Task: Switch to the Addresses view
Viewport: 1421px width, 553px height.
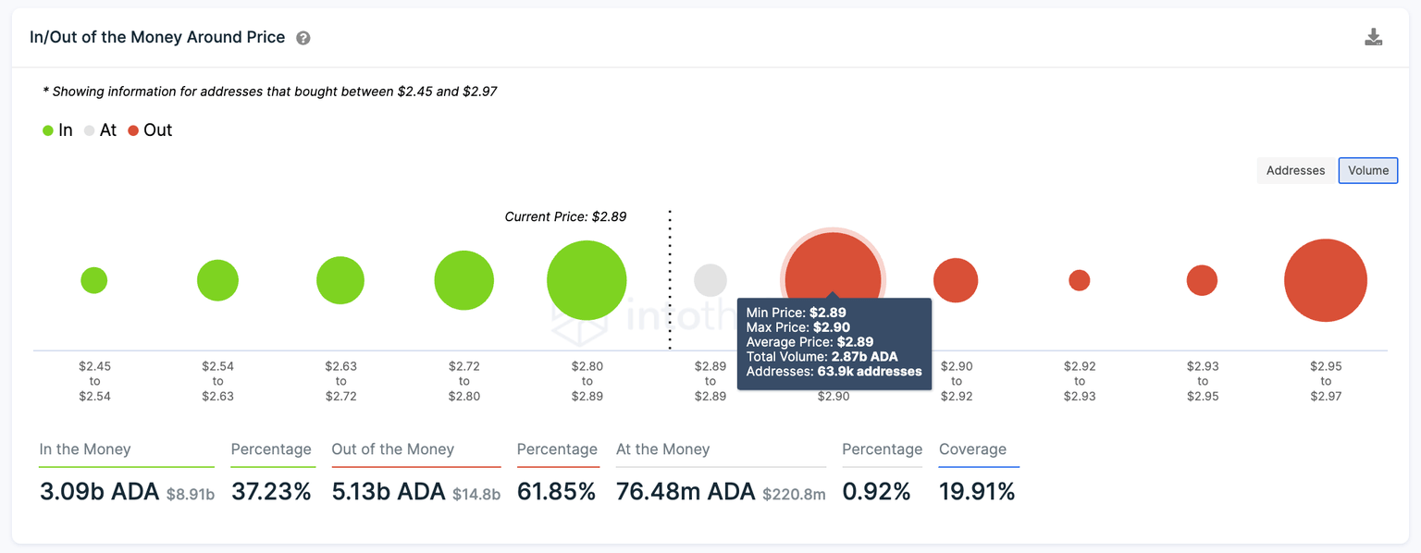Action: (1295, 170)
